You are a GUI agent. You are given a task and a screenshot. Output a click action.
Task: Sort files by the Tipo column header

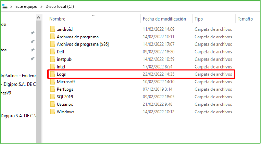click(x=199, y=19)
